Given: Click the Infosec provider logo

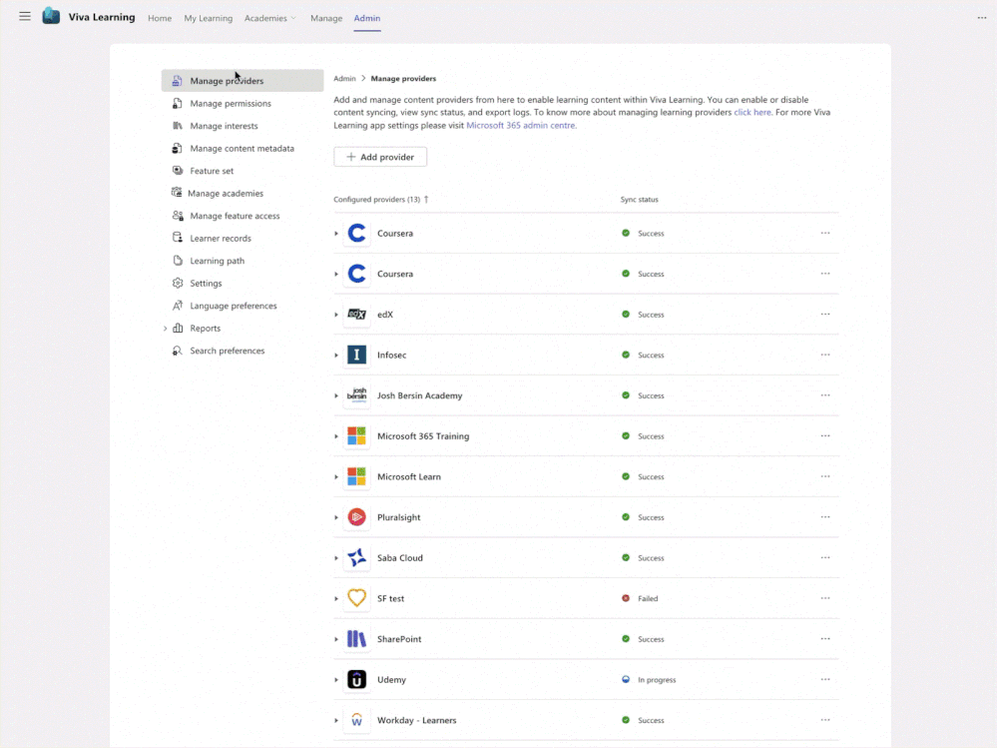Looking at the screenshot, I should point(356,355).
